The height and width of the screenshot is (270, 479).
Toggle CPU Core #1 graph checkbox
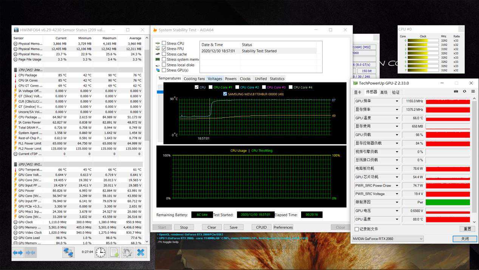coord(210,87)
